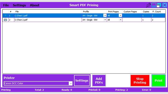
Task: Click Copies cell for Test 1.pdf
Action: click(146, 16)
